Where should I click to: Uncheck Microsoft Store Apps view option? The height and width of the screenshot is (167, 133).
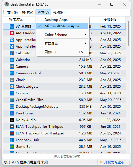(62, 26)
